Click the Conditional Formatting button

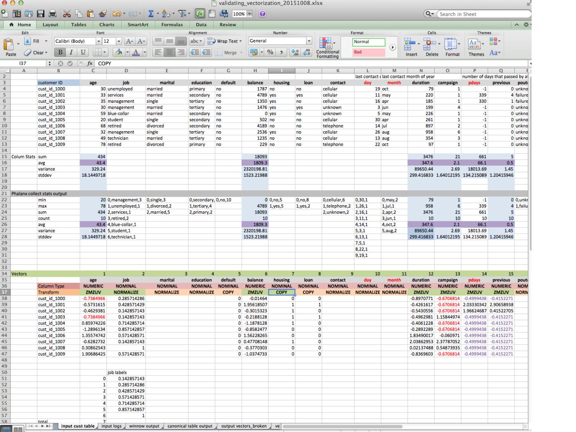[327, 48]
